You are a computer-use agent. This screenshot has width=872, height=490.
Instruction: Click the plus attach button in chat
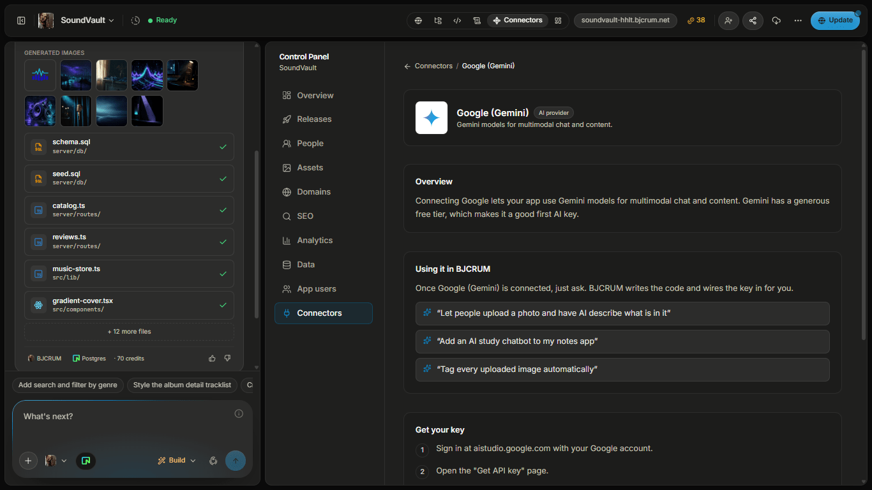click(x=28, y=461)
